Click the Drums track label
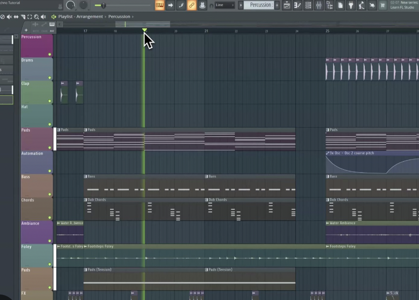Image resolution: width=419 pixels, height=300 pixels. 27,60
